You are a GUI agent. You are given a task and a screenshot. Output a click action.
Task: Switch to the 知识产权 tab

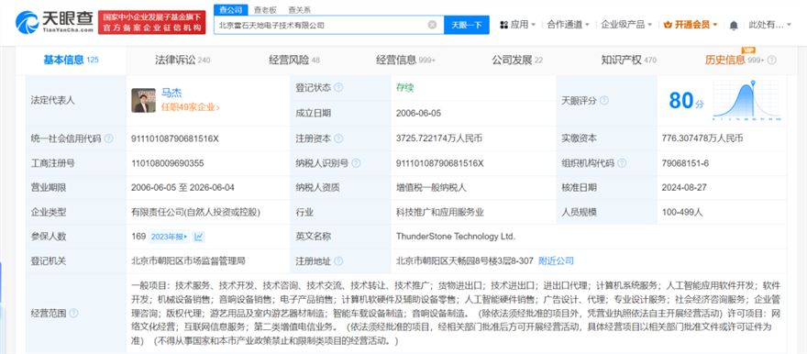click(628, 61)
